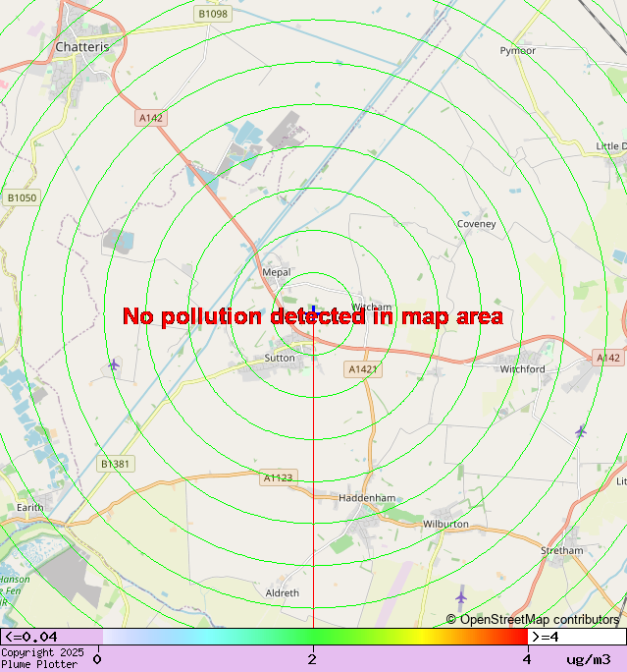Click the 'ug/m3' units label
The image size is (627, 672).
[589, 659]
